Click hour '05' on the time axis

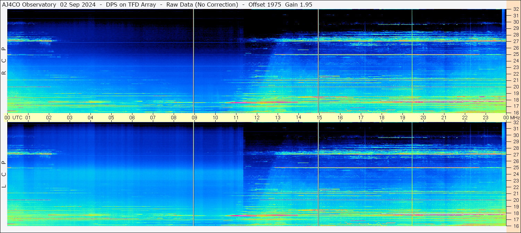111,118
